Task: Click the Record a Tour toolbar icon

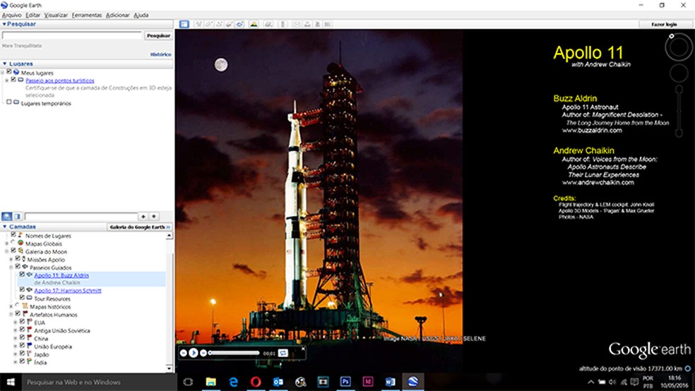Action: [x=239, y=25]
